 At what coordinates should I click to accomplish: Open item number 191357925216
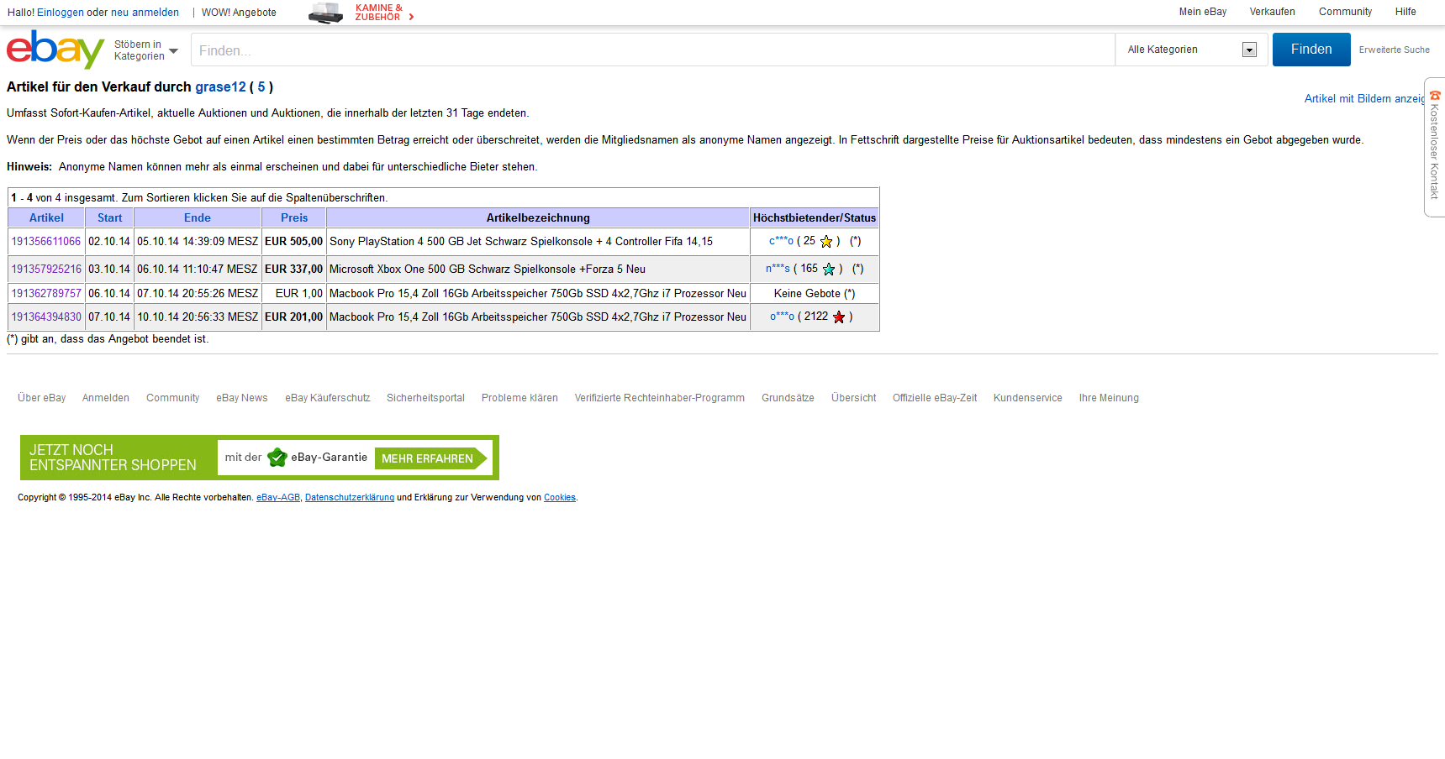coord(46,270)
